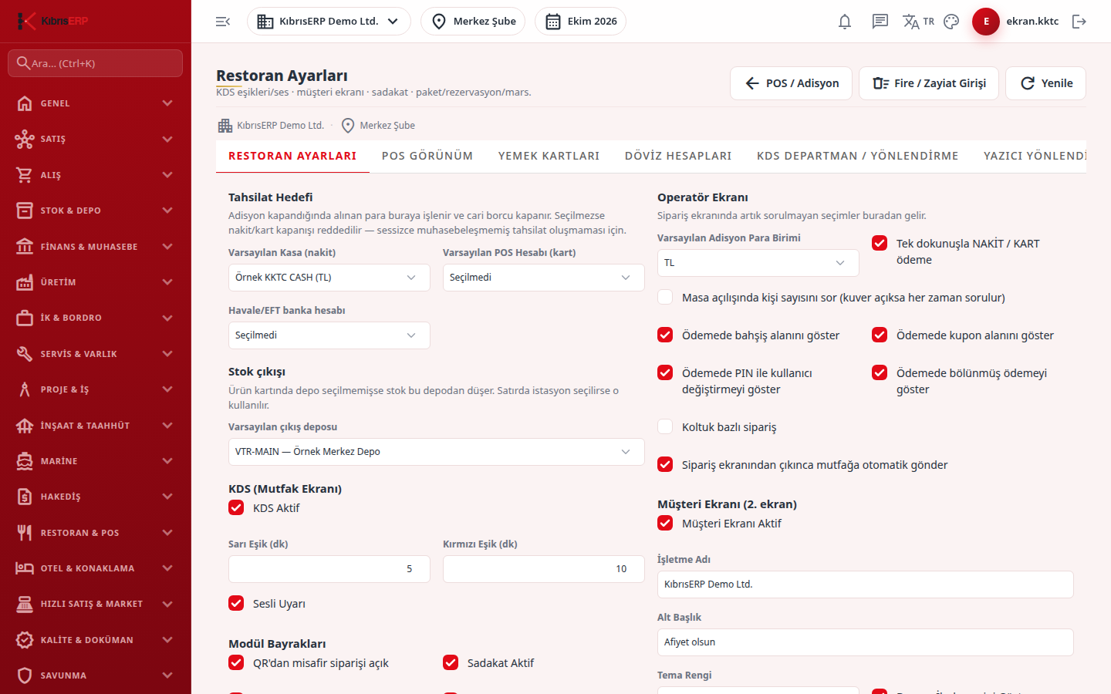Open the theme palette icon
This screenshot has height=694, width=1111.
951,22
